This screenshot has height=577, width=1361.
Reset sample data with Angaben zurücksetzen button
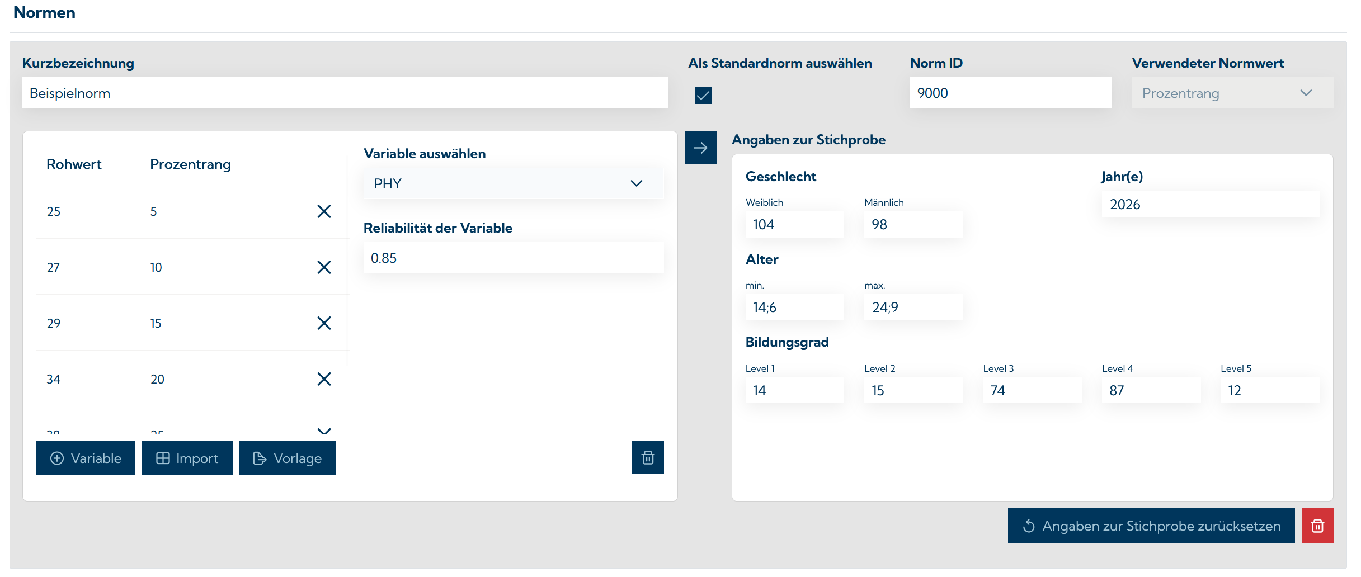[1151, 526]
